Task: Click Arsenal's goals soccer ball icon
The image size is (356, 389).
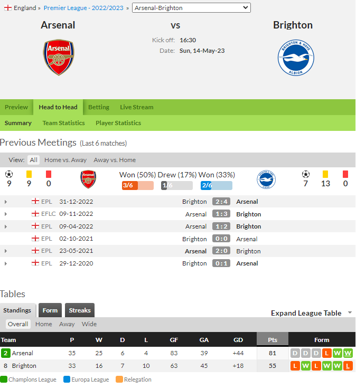Action: [x=9, y=174]
